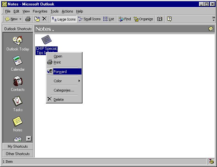Click the '1 Item' status bar text

point(8,162)
